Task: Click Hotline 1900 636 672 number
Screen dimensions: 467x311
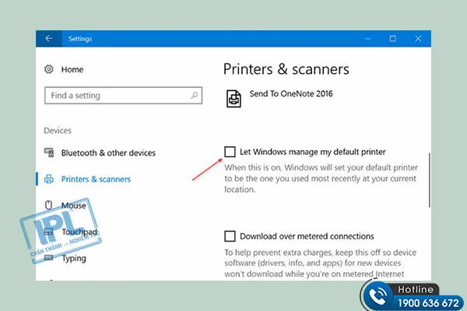Action: [428, 303]
